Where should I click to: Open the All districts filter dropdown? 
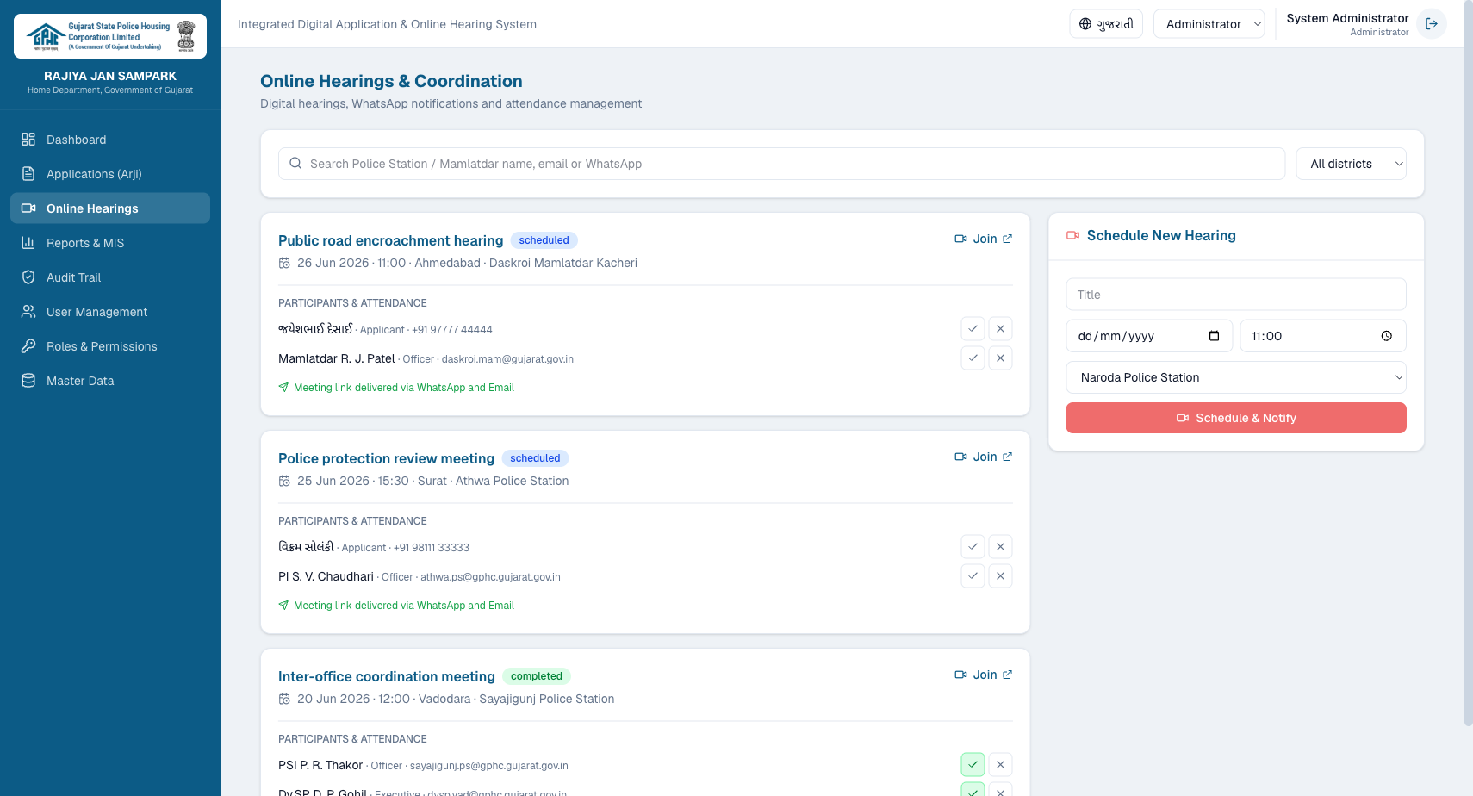coord(1351,164)
